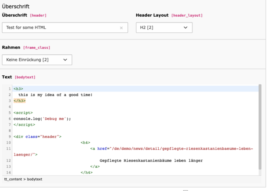The width and height of the screenshot is (270, 191).
Task: Click the 'this is my idea' text line
Action: click(55, 95)
